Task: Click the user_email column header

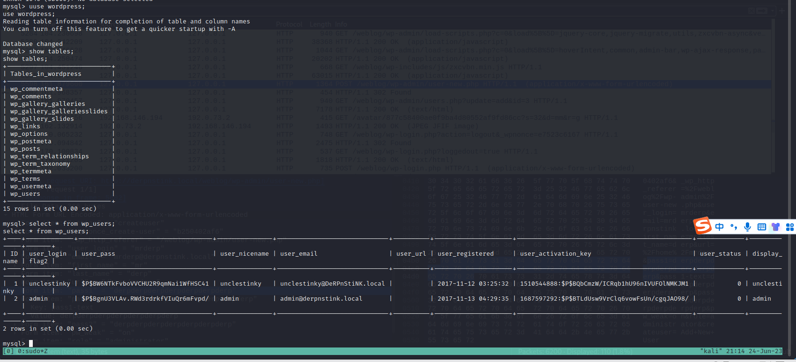Action: (x=299, y=254)
